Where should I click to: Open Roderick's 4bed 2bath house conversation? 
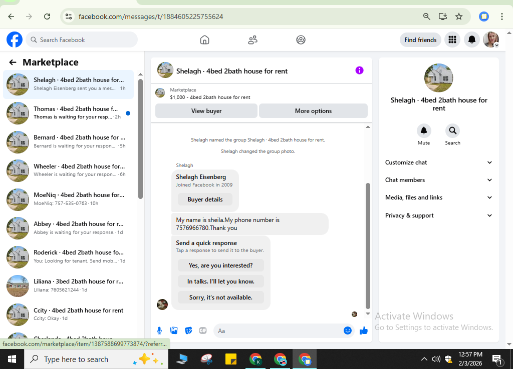[68, 256]
